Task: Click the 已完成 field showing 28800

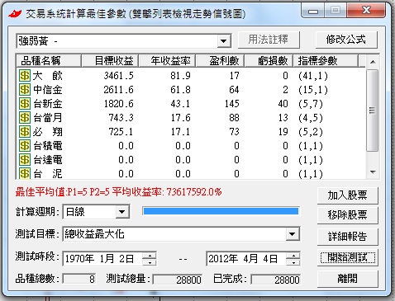Action: pos(275,280)
